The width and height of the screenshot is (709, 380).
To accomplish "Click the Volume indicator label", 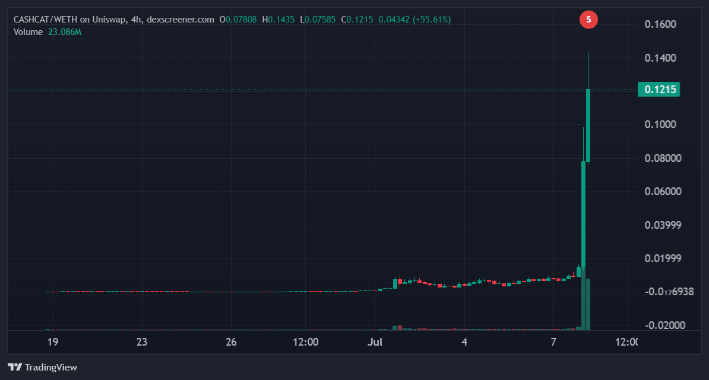I will (28, 32).
